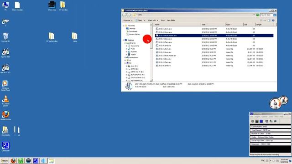Image resolution: width=292 pixels, height=164 pixels.
Task: Click the EN language indicator in the system tray
Action: click(263, 160)
